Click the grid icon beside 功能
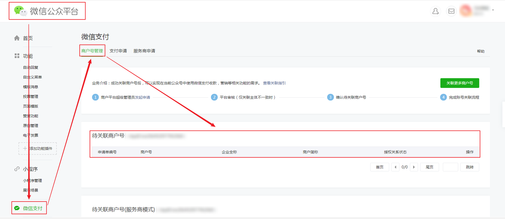 click(x=17, y=56)
